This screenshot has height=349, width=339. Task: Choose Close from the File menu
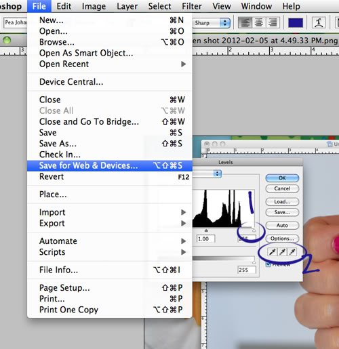click(x=110, y=100)
